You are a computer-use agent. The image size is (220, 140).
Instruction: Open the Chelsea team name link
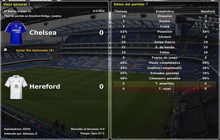pyautogui.click(x=43, y=33)
